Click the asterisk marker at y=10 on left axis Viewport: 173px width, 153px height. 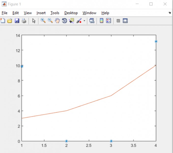point(22,66)
